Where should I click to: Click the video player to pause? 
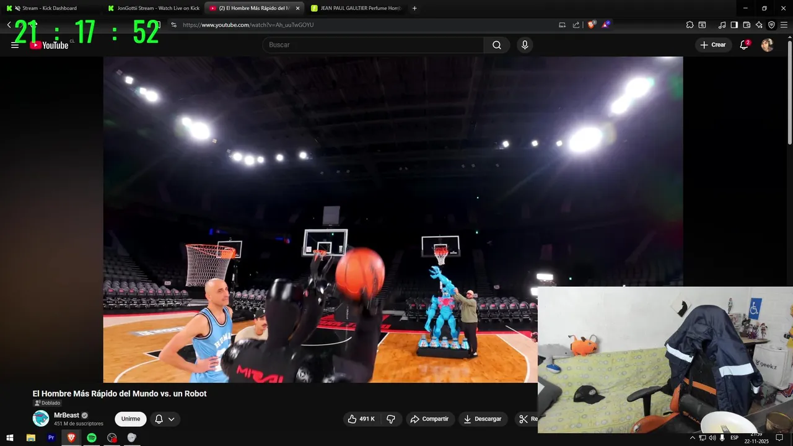click(393, 219)
